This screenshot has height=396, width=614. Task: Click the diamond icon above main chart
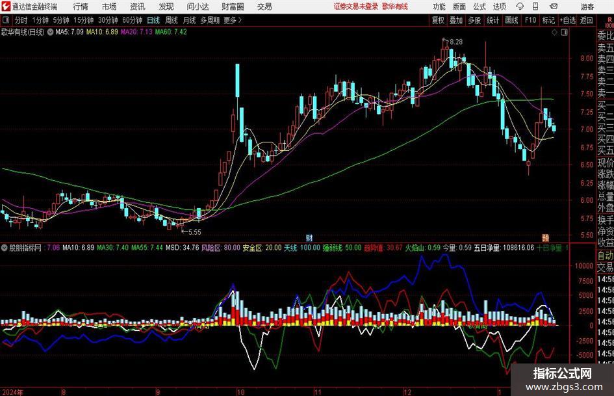tap(554, 33)
